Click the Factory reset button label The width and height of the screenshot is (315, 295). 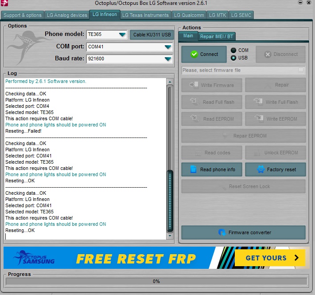point(281,169)
